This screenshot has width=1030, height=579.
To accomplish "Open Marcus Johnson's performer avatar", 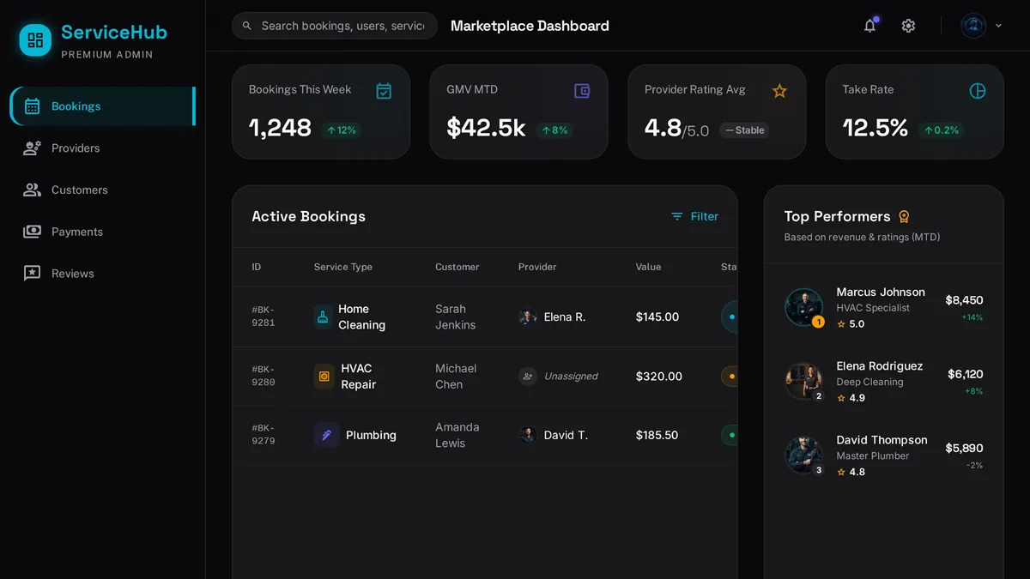I will tap(804, 307).
